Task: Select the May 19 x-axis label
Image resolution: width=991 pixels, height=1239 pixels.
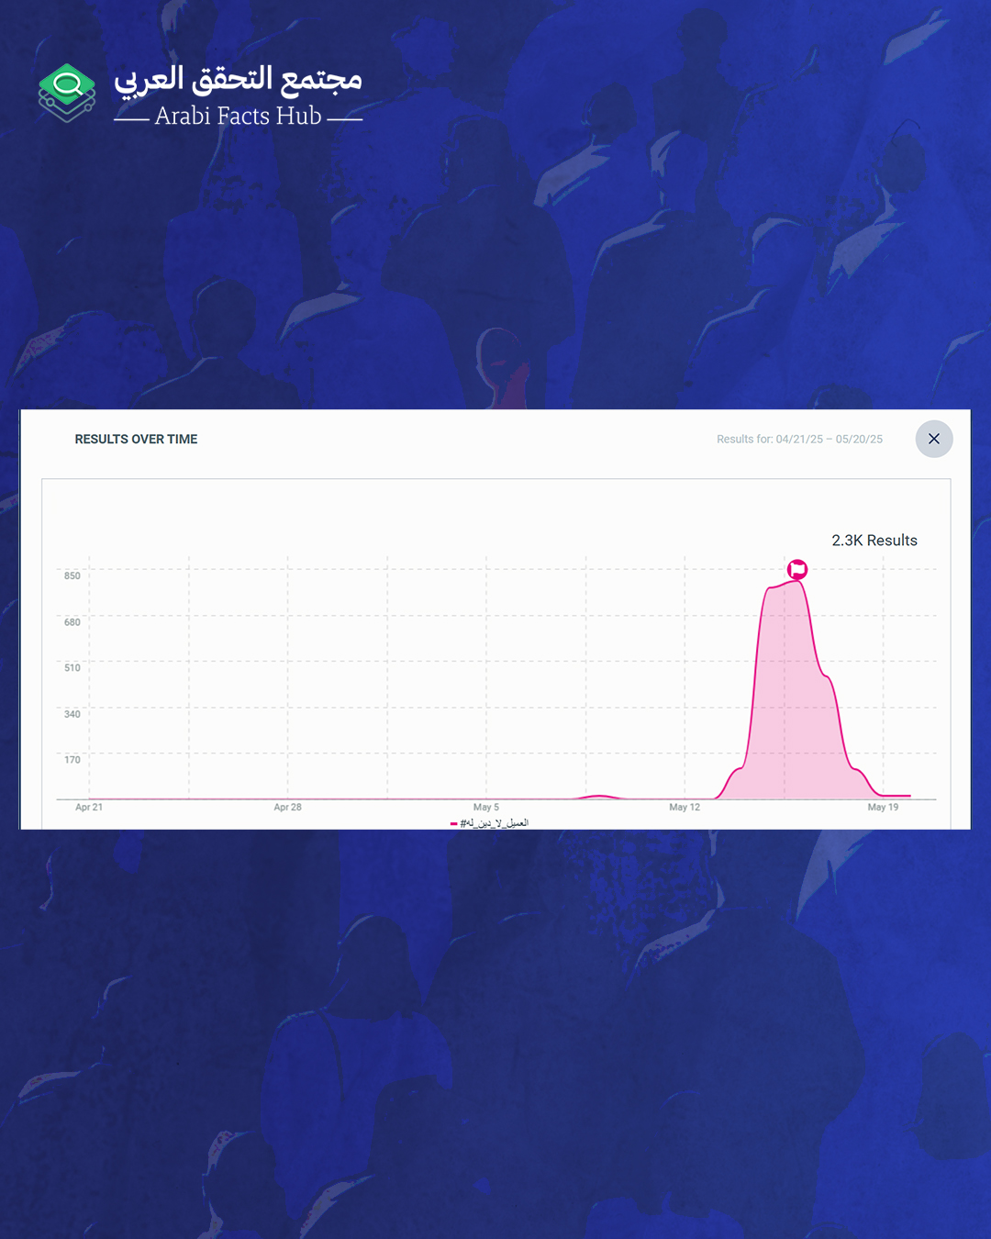Action: [x=883, y=808]
